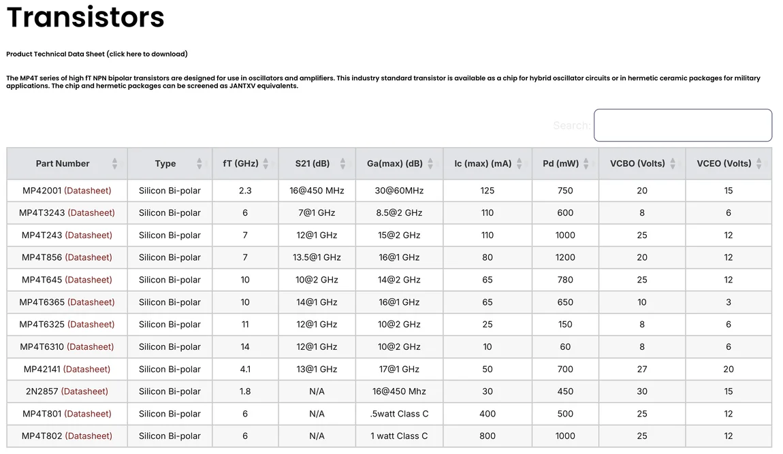Sort VCBO (Volts) column with arrows

673,164
